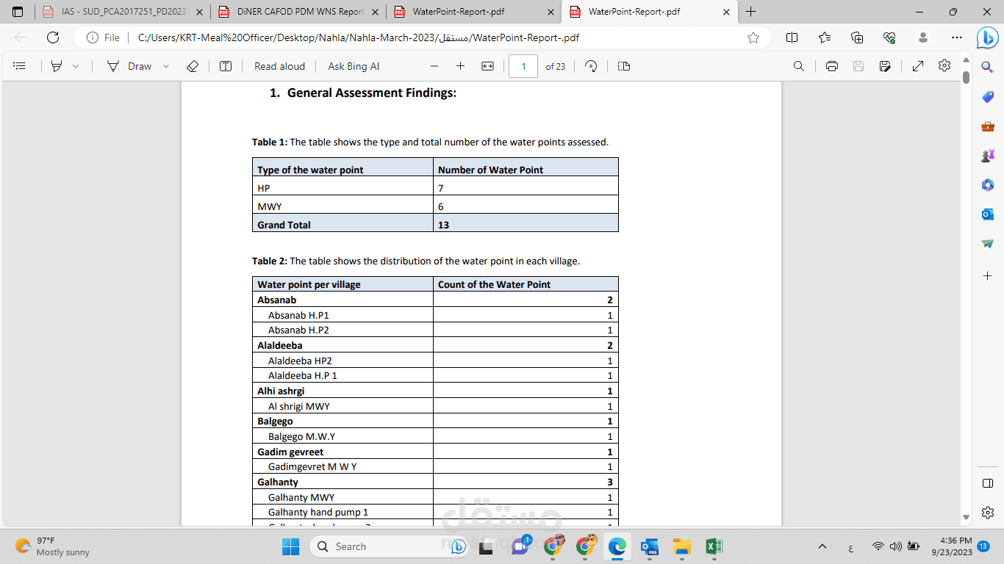Rotate the PDF page

point(591,66)
